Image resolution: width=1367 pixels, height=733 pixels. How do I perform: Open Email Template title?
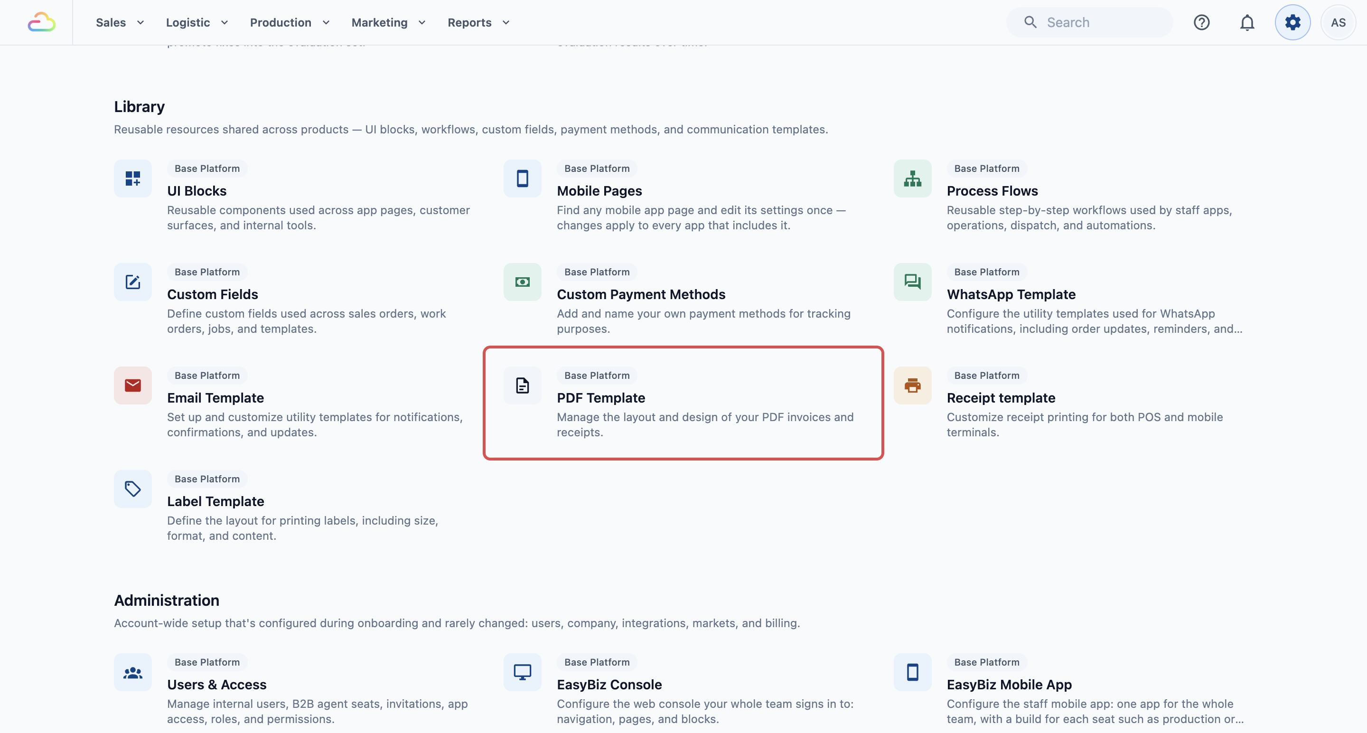[215, 398]
